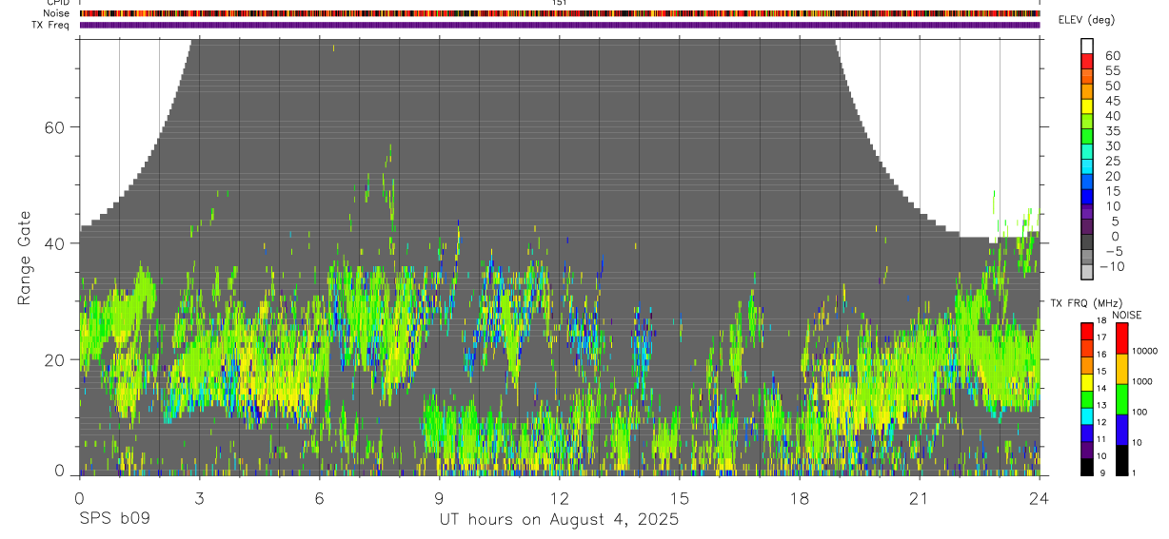Screen dimensions: 1169x539
Task: Click the 'TX FRQ (MHz)' legend heading
Action: click(1085, 303)
